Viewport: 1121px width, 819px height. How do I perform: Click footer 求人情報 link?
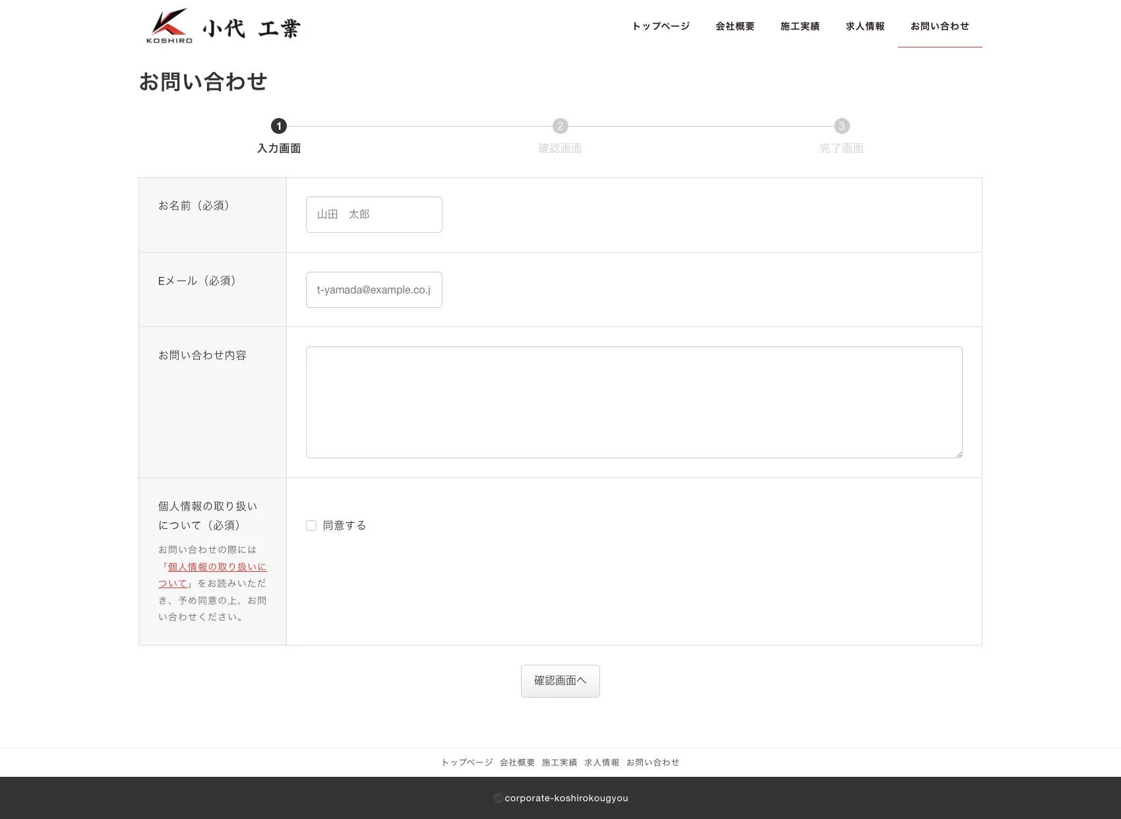click(601, 762)
